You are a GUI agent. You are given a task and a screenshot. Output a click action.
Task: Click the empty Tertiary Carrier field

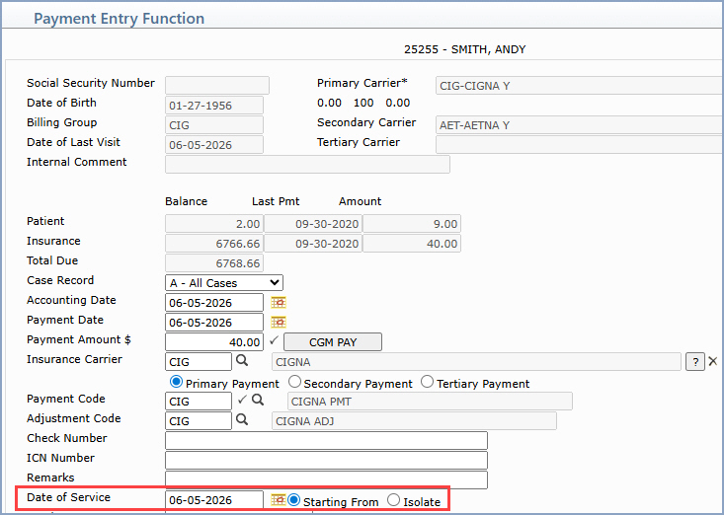coord(580,145)
